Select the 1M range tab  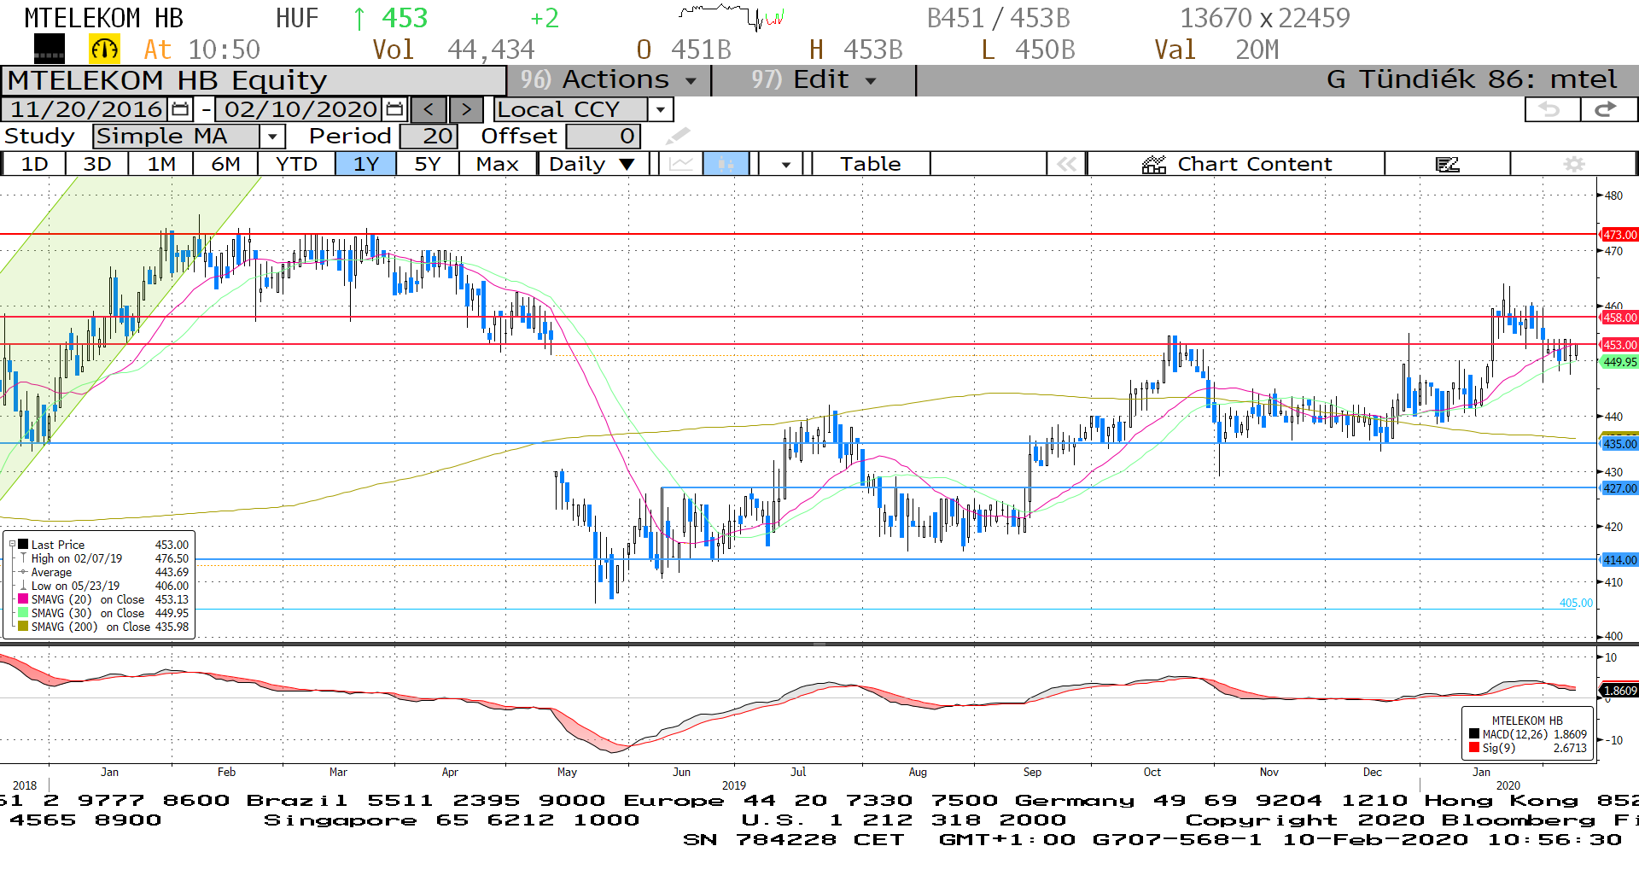coord(161,164)
